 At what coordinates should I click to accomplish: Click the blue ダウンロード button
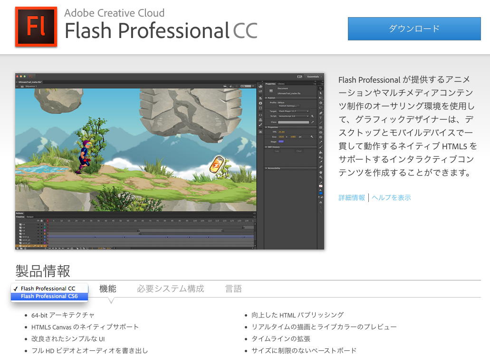[x=414, y=29]
